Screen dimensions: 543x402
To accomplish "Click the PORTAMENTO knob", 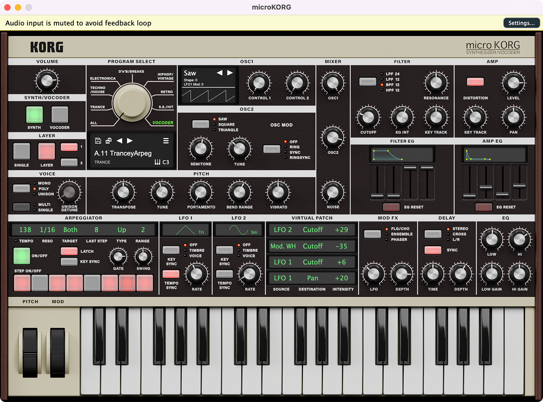I will (201, 192).
